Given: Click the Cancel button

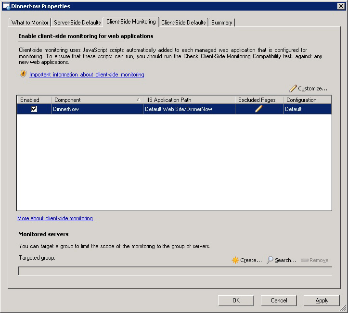Looking at the screenshot, I should coord(279,300).
